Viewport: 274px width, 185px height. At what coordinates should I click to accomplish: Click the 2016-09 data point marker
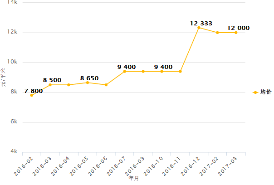(x=143, y=71)
